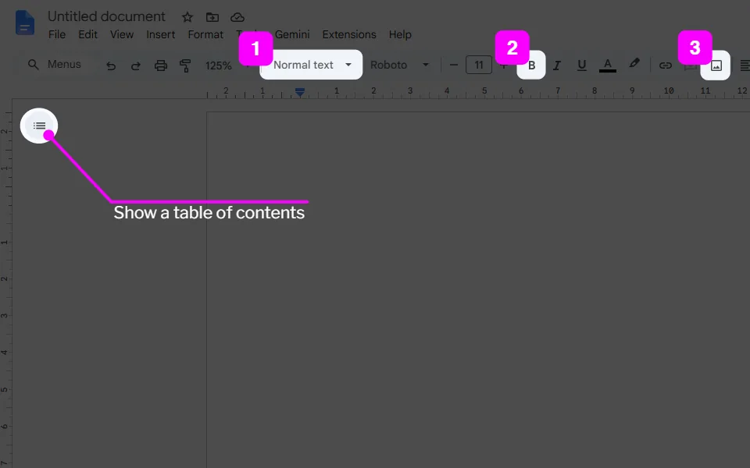This screenshot has width=750, height=468.
Task: Open the File menu
Action: [57, 34]
